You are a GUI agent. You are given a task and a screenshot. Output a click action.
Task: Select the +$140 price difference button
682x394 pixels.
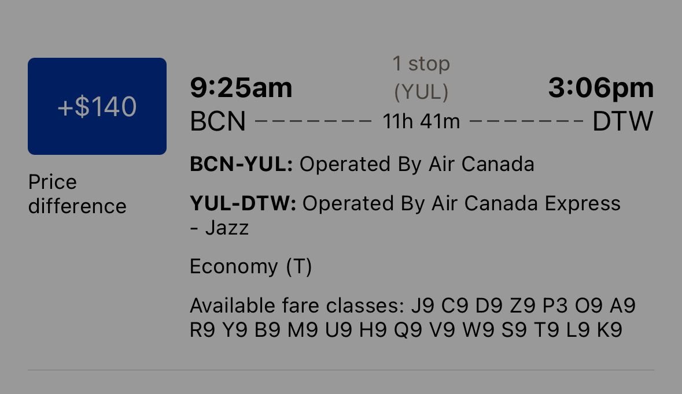click(x=97, y=106)
